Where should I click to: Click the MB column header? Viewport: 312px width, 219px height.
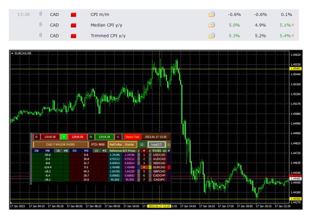click(47, 151)
